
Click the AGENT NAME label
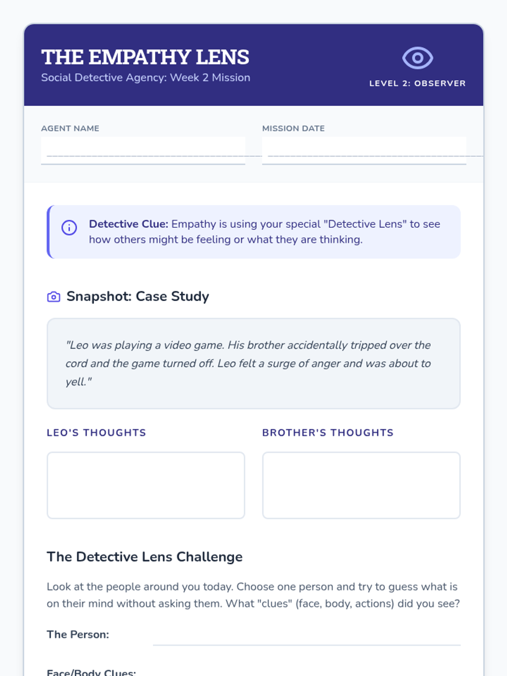70,128
